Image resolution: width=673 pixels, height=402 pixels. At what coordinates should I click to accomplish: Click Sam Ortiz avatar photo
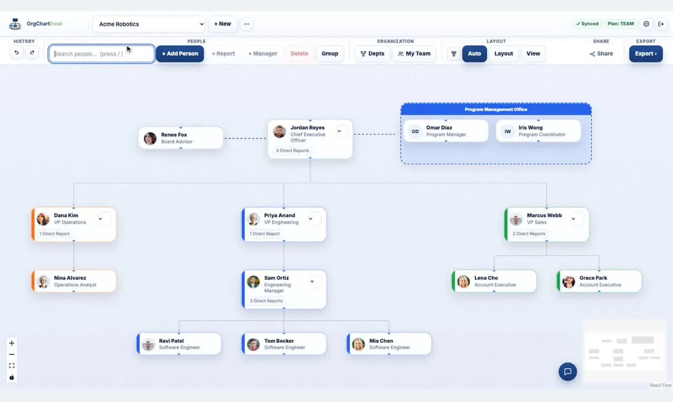point(253,281)
